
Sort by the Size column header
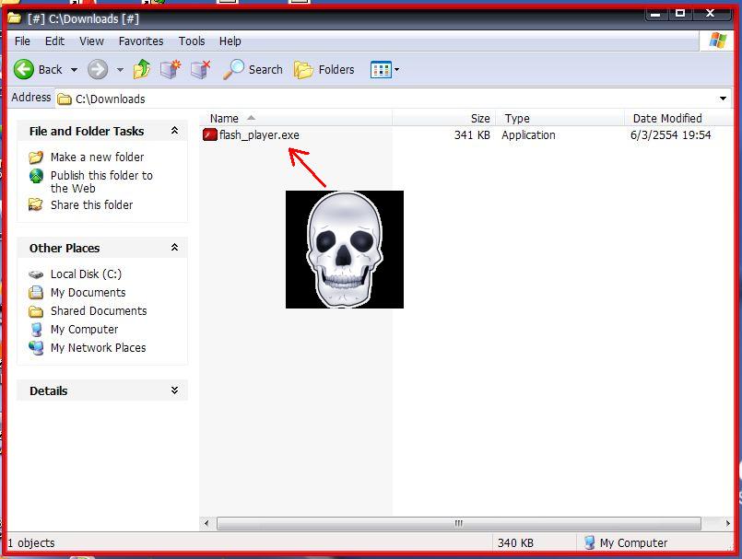click(x=444, y=118)
